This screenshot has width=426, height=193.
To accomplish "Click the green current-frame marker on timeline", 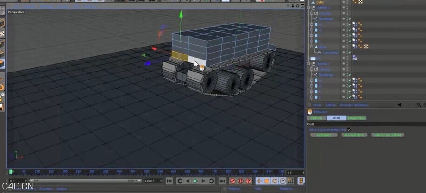I will point(11,172).
